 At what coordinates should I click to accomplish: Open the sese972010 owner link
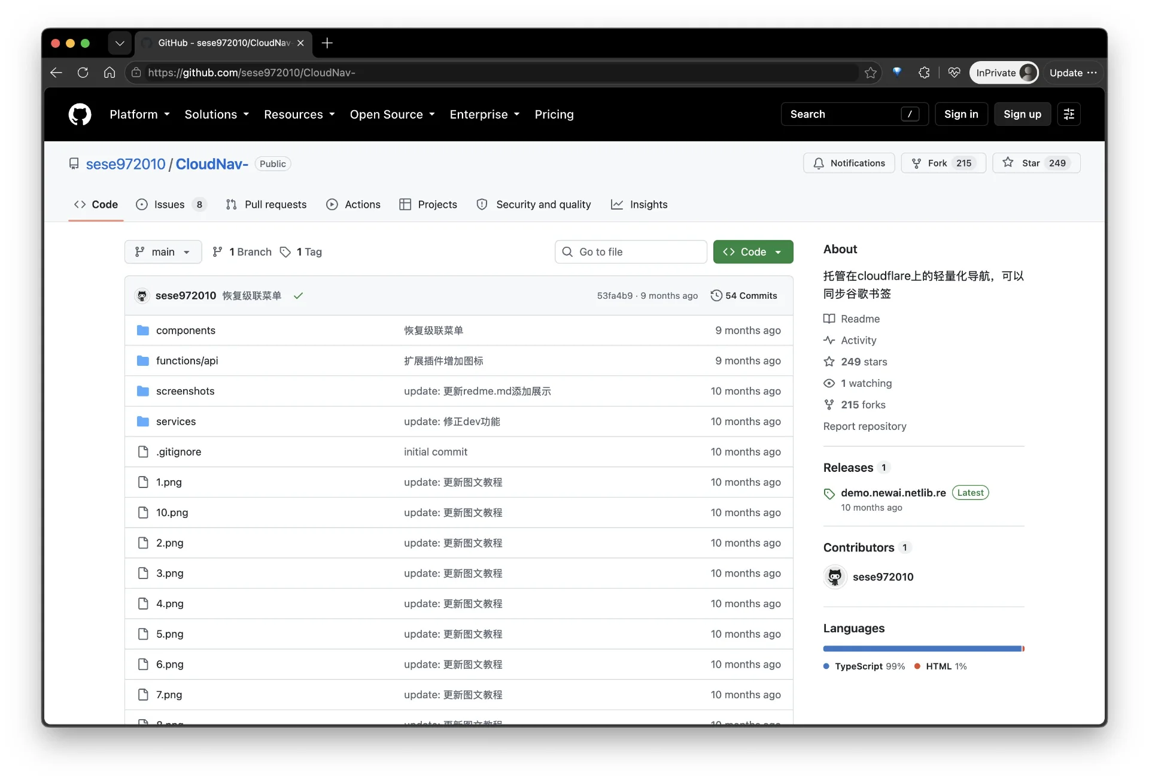coord(126,164)
